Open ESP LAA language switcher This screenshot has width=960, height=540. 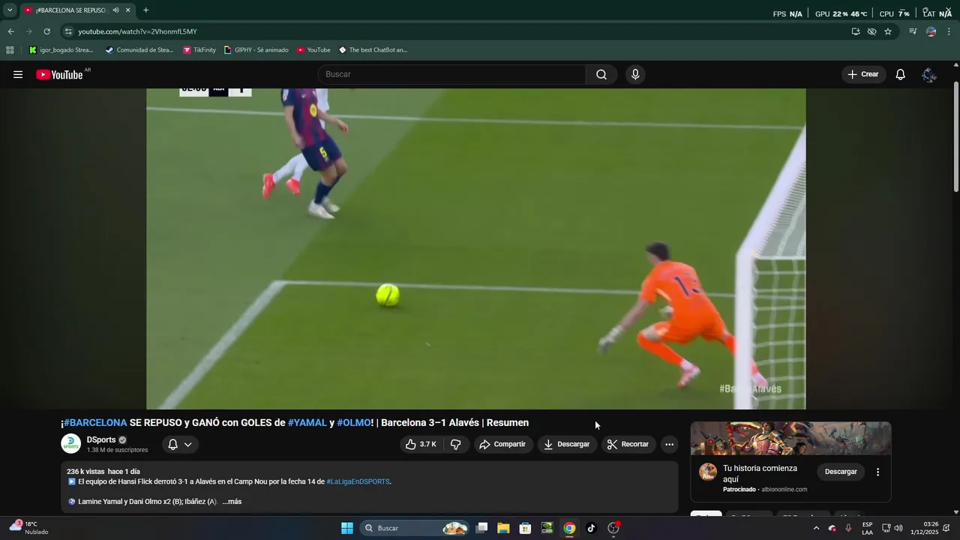pyautogui.click(x=867, y=528)
